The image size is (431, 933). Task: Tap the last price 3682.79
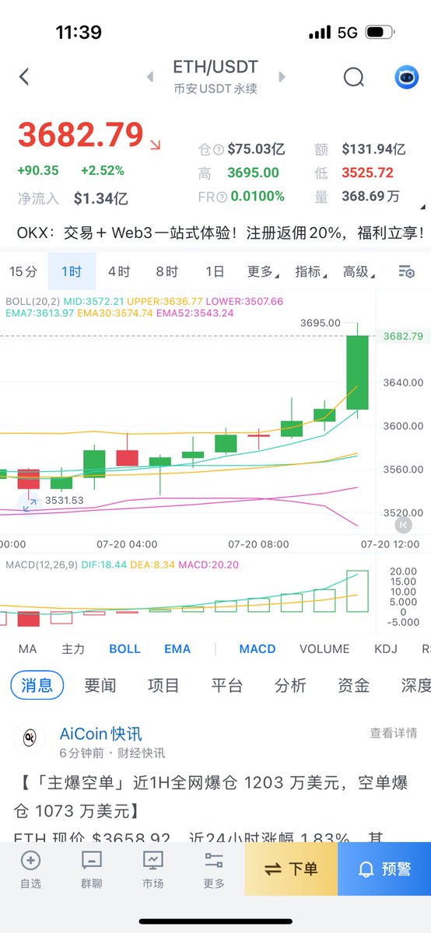81,135
